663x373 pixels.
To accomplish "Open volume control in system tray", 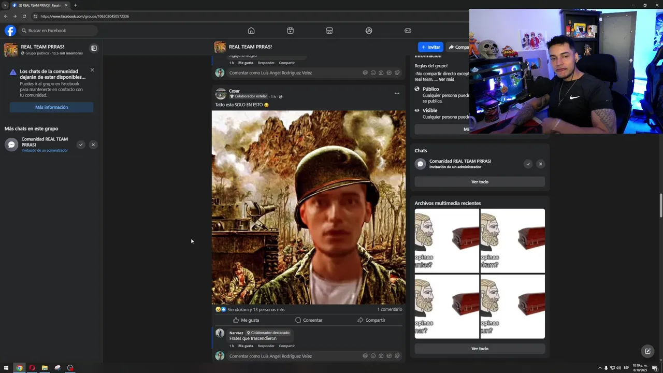I will (x=618, y=368).
